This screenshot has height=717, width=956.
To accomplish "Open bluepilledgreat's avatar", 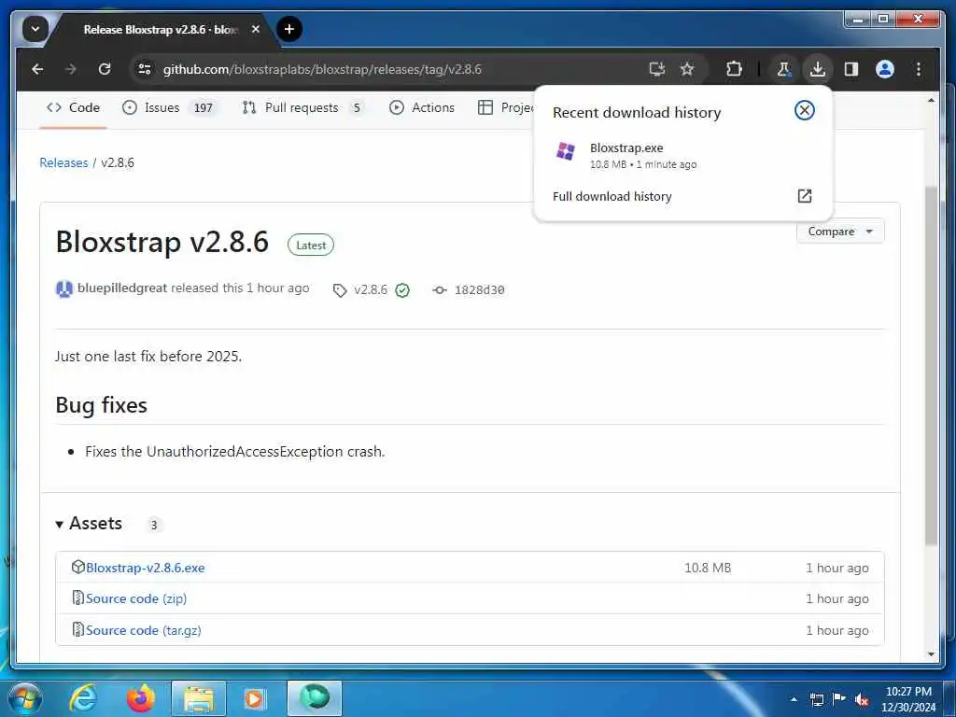I will click(x=64, y=288).
